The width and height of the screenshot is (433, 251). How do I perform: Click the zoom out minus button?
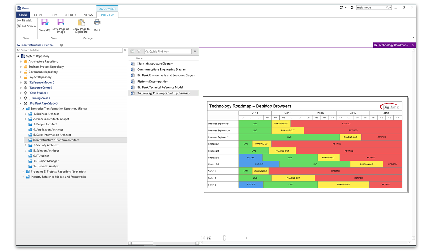click(214, 238)
